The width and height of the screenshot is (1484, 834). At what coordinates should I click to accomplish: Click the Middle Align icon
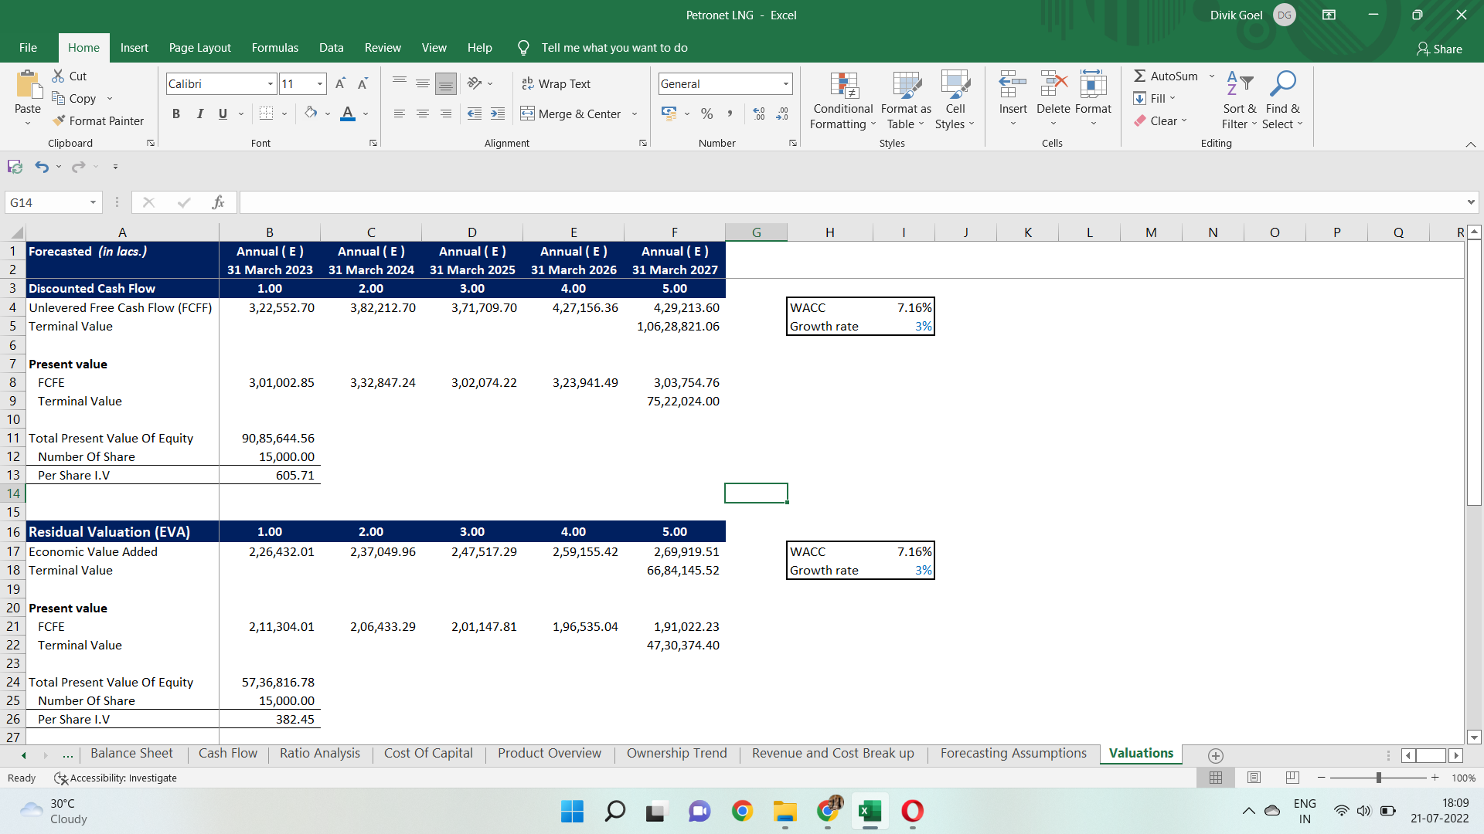(422, 83)
